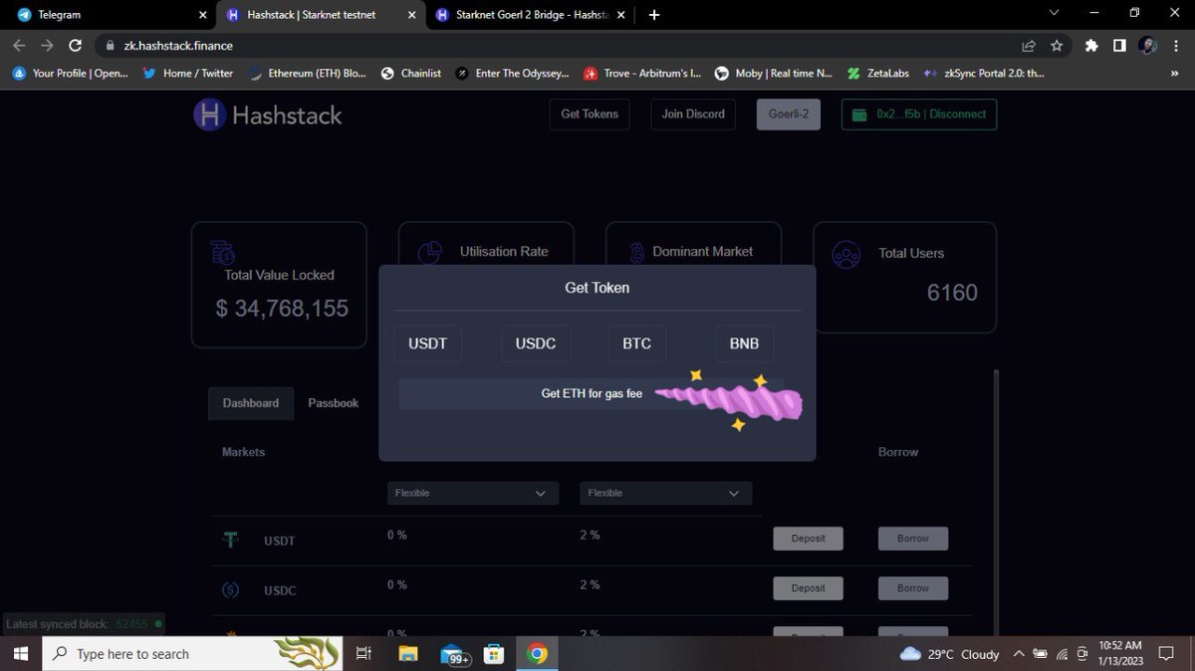Click the taskbar search box
The height and width of the screenshot is (671, 1195).
pos(193,654)
